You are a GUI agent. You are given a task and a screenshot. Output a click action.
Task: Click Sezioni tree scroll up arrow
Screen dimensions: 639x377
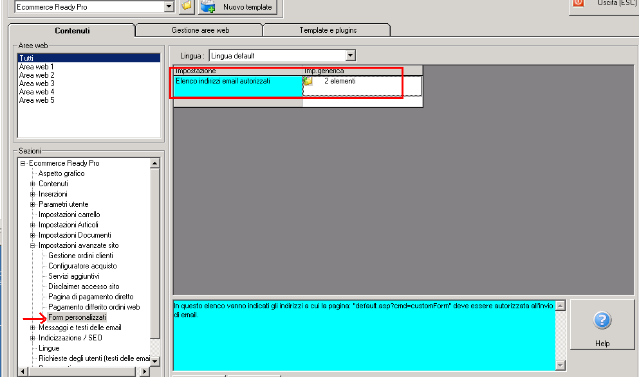pyautogui.click(x=155, y=164)
